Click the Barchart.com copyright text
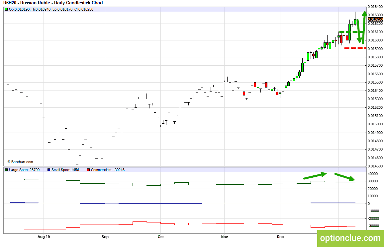Screen dimensions: 384x247 click(20, 162)
